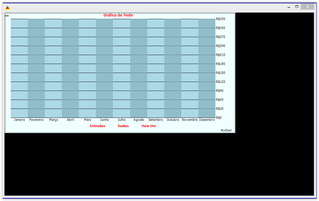Minimize the chart window
Screen dimensions: 319x201
pos(289,7)
